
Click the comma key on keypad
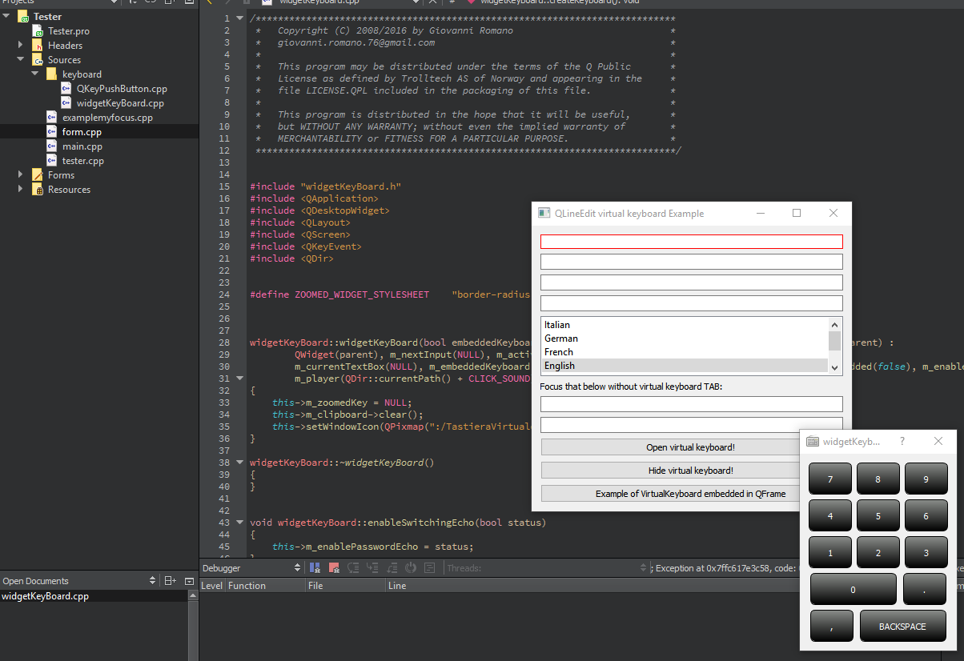(831, 626)
